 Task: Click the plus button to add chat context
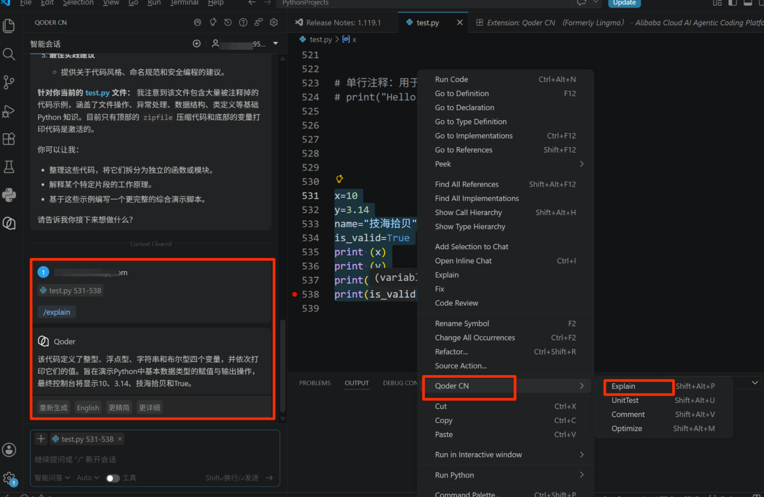click(x=41, y=439)
